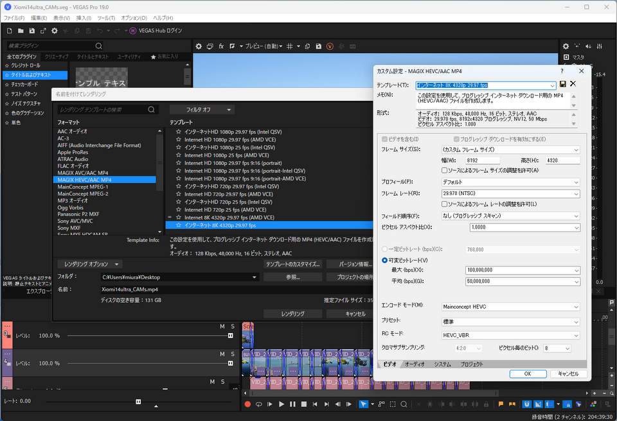Click the star next to インターネット 8K 4320p 29.97 fps

(179, 225)
